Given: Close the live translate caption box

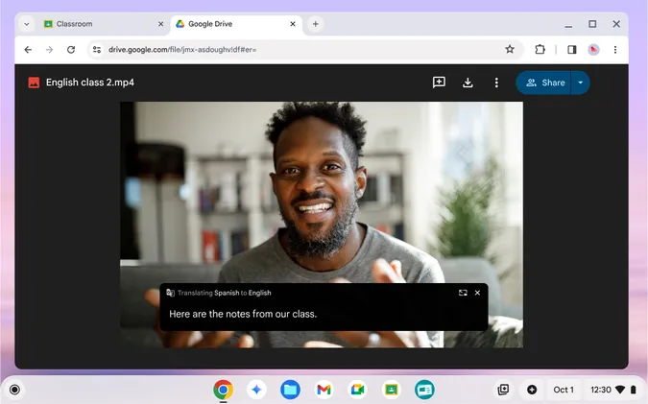Looking at the screenshot, I should [477, 293].
